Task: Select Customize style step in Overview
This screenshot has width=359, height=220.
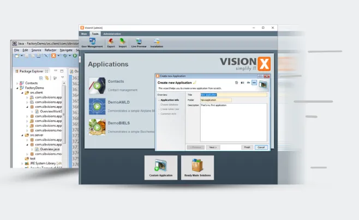Action: coord(168,114)
